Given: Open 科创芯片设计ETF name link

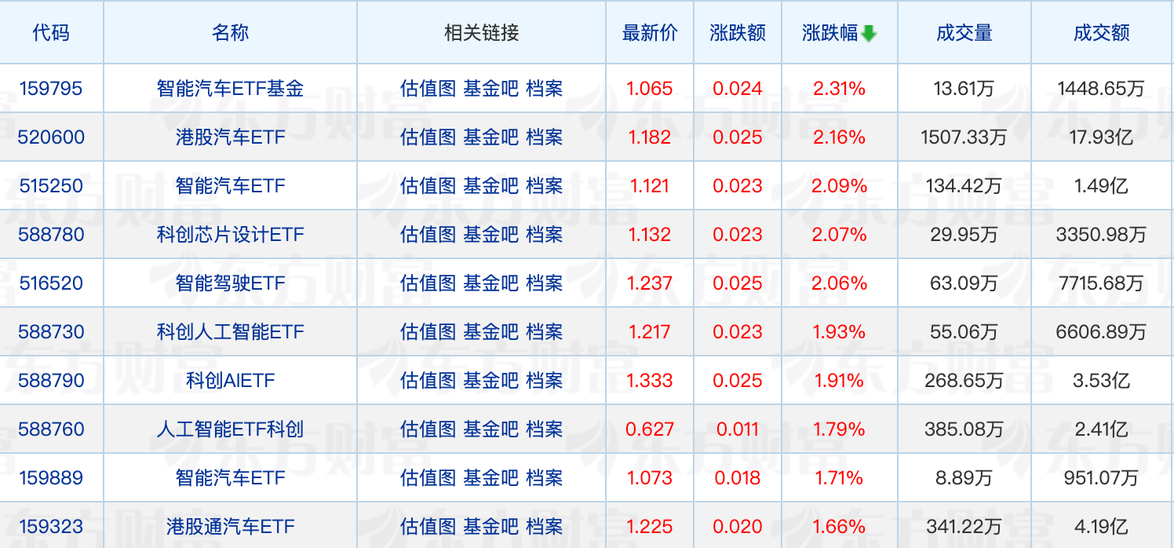Looking at the screenshot, I should (230, 235).
